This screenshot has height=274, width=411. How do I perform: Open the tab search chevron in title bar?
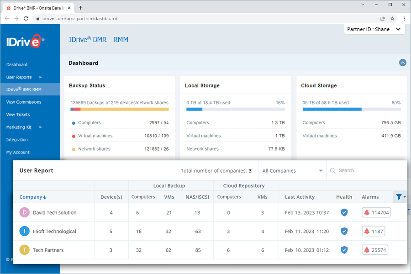coord(363,5)
